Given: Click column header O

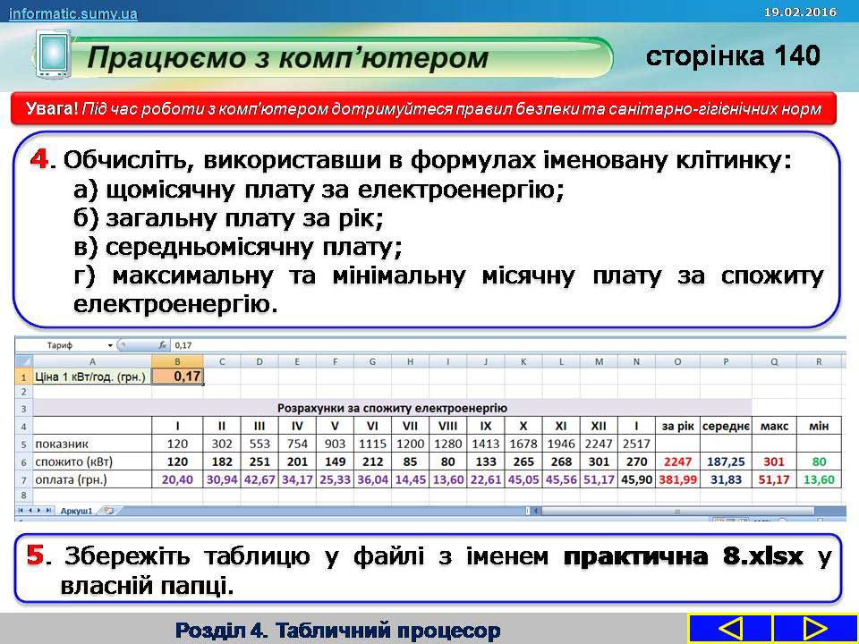Looking at the screenshot, I should [x=677, y=361].
